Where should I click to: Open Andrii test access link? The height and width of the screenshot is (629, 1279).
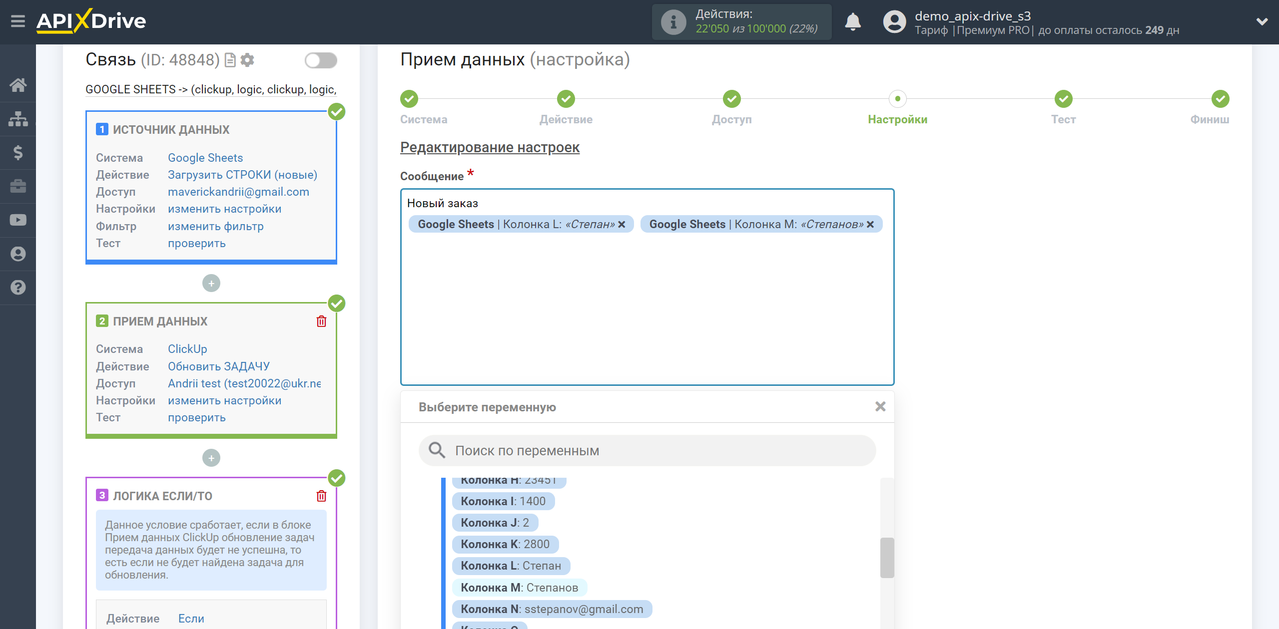click(x=244, y=383)
